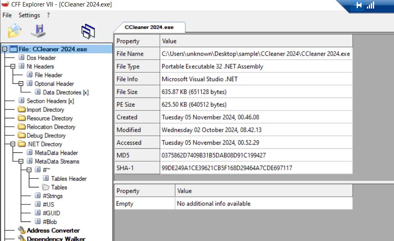This screenshot has height=241, width=394.
Task: Click the upper Value column header
Action: (256, 41)
